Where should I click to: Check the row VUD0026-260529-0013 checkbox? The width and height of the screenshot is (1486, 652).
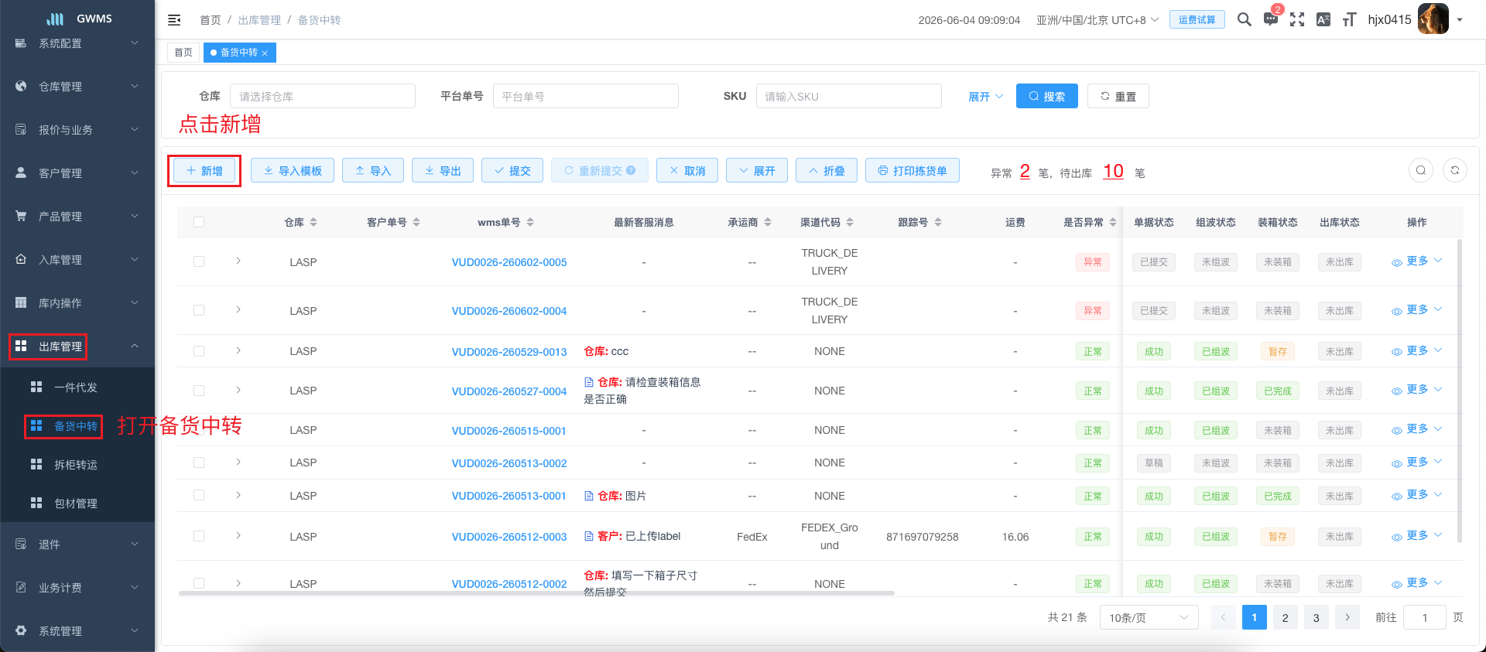click(199, 351)
